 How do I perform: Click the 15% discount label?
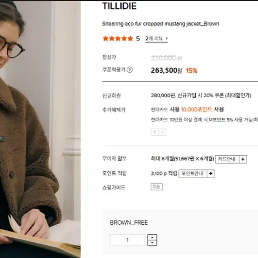coord(192,71)
